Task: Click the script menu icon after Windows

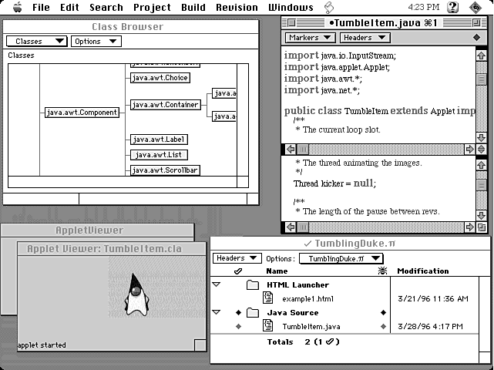Action: 328,7
